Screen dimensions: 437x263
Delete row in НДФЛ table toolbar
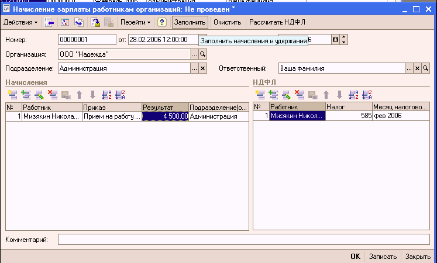click(300, 94)
